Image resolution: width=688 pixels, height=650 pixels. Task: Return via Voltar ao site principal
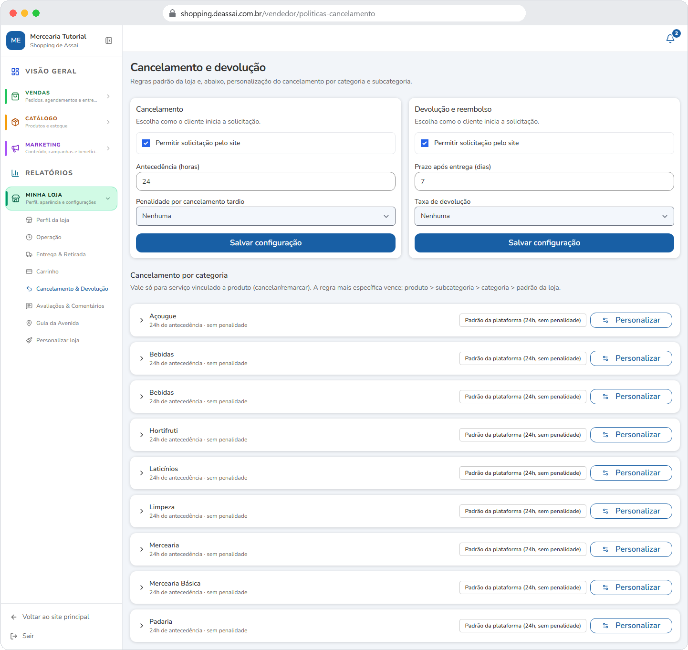pyautogui.click(x=56, y=617)
